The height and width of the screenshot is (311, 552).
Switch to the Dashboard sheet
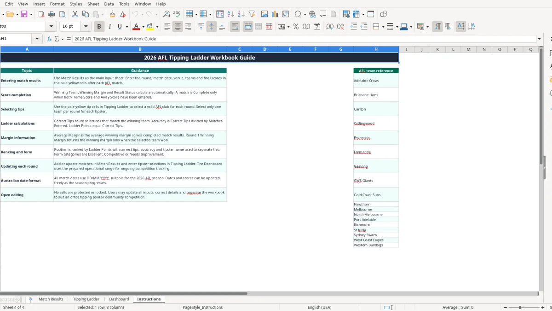tap(119, 299)
